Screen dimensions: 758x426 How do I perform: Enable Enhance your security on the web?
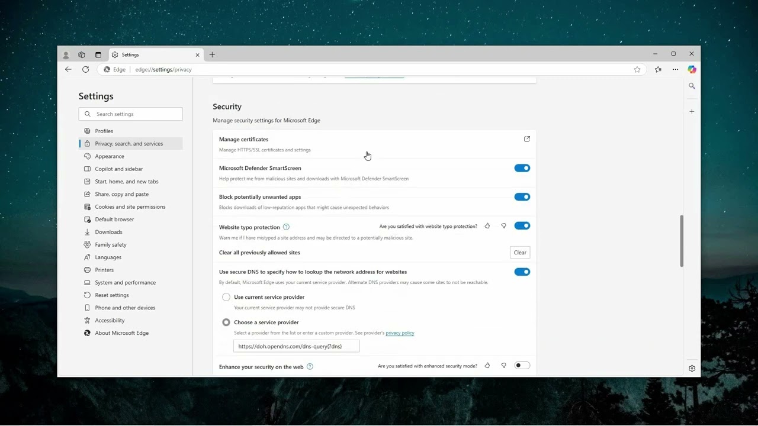click(522, 365)
